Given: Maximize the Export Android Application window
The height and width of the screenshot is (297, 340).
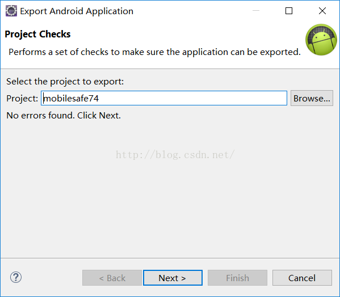Looking at the screenshot, I should [x=289, y=11].
